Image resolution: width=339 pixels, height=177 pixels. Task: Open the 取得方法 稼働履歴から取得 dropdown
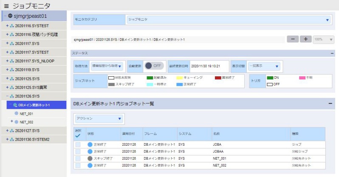pos(107,66)
